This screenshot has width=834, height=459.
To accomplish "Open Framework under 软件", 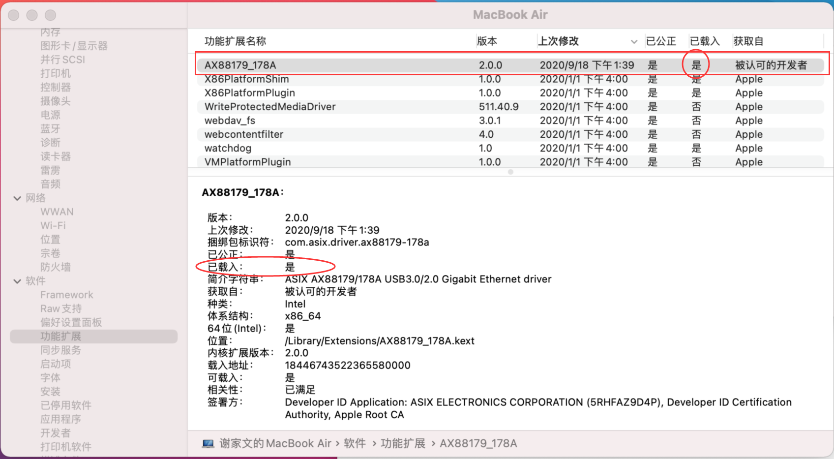I will pyautogui.click(x=66, y=295).
